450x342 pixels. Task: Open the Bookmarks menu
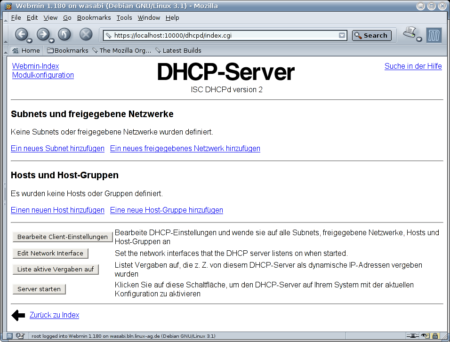point(94,18)
